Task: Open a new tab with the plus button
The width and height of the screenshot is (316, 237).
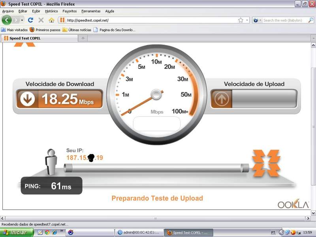Action: click(83, 38)
